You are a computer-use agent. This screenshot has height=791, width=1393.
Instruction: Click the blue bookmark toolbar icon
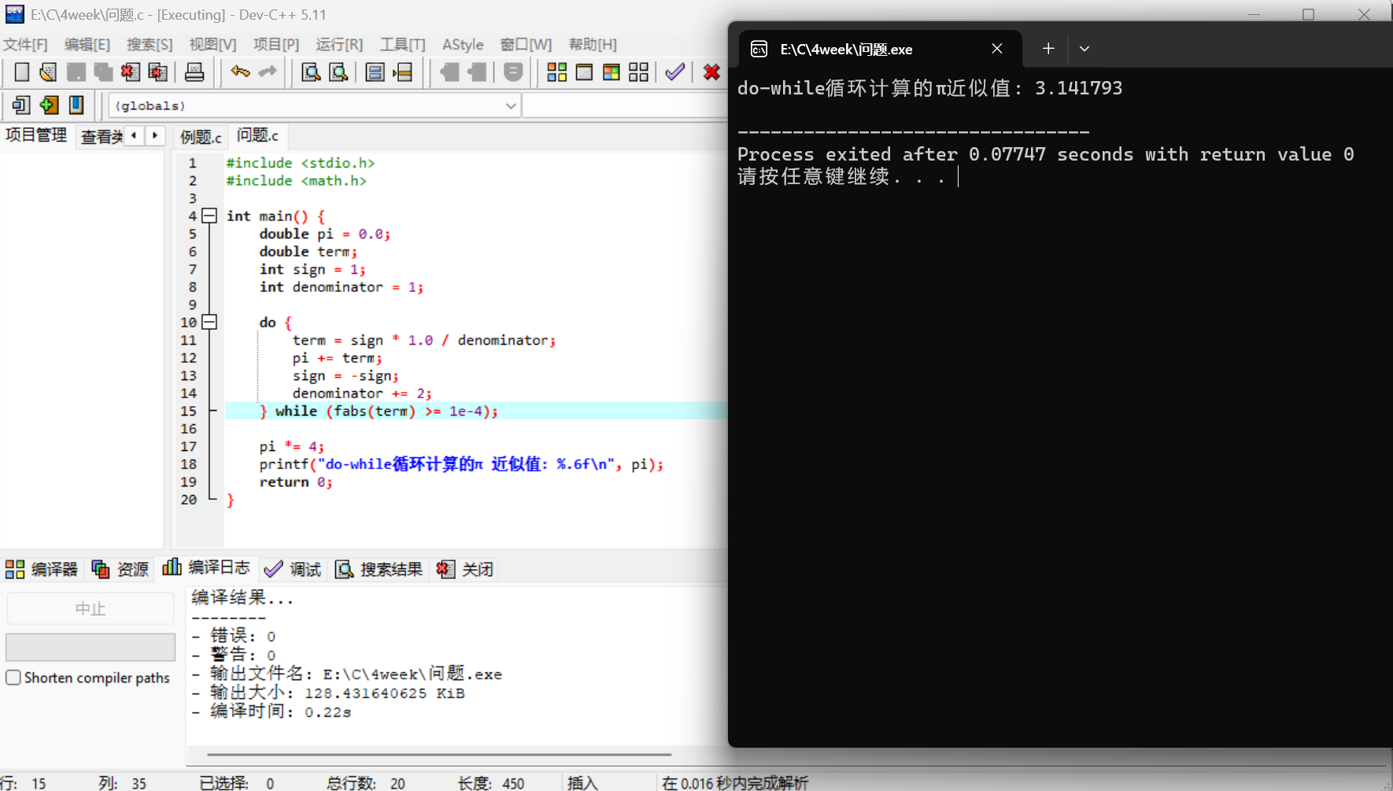point(76,105)
